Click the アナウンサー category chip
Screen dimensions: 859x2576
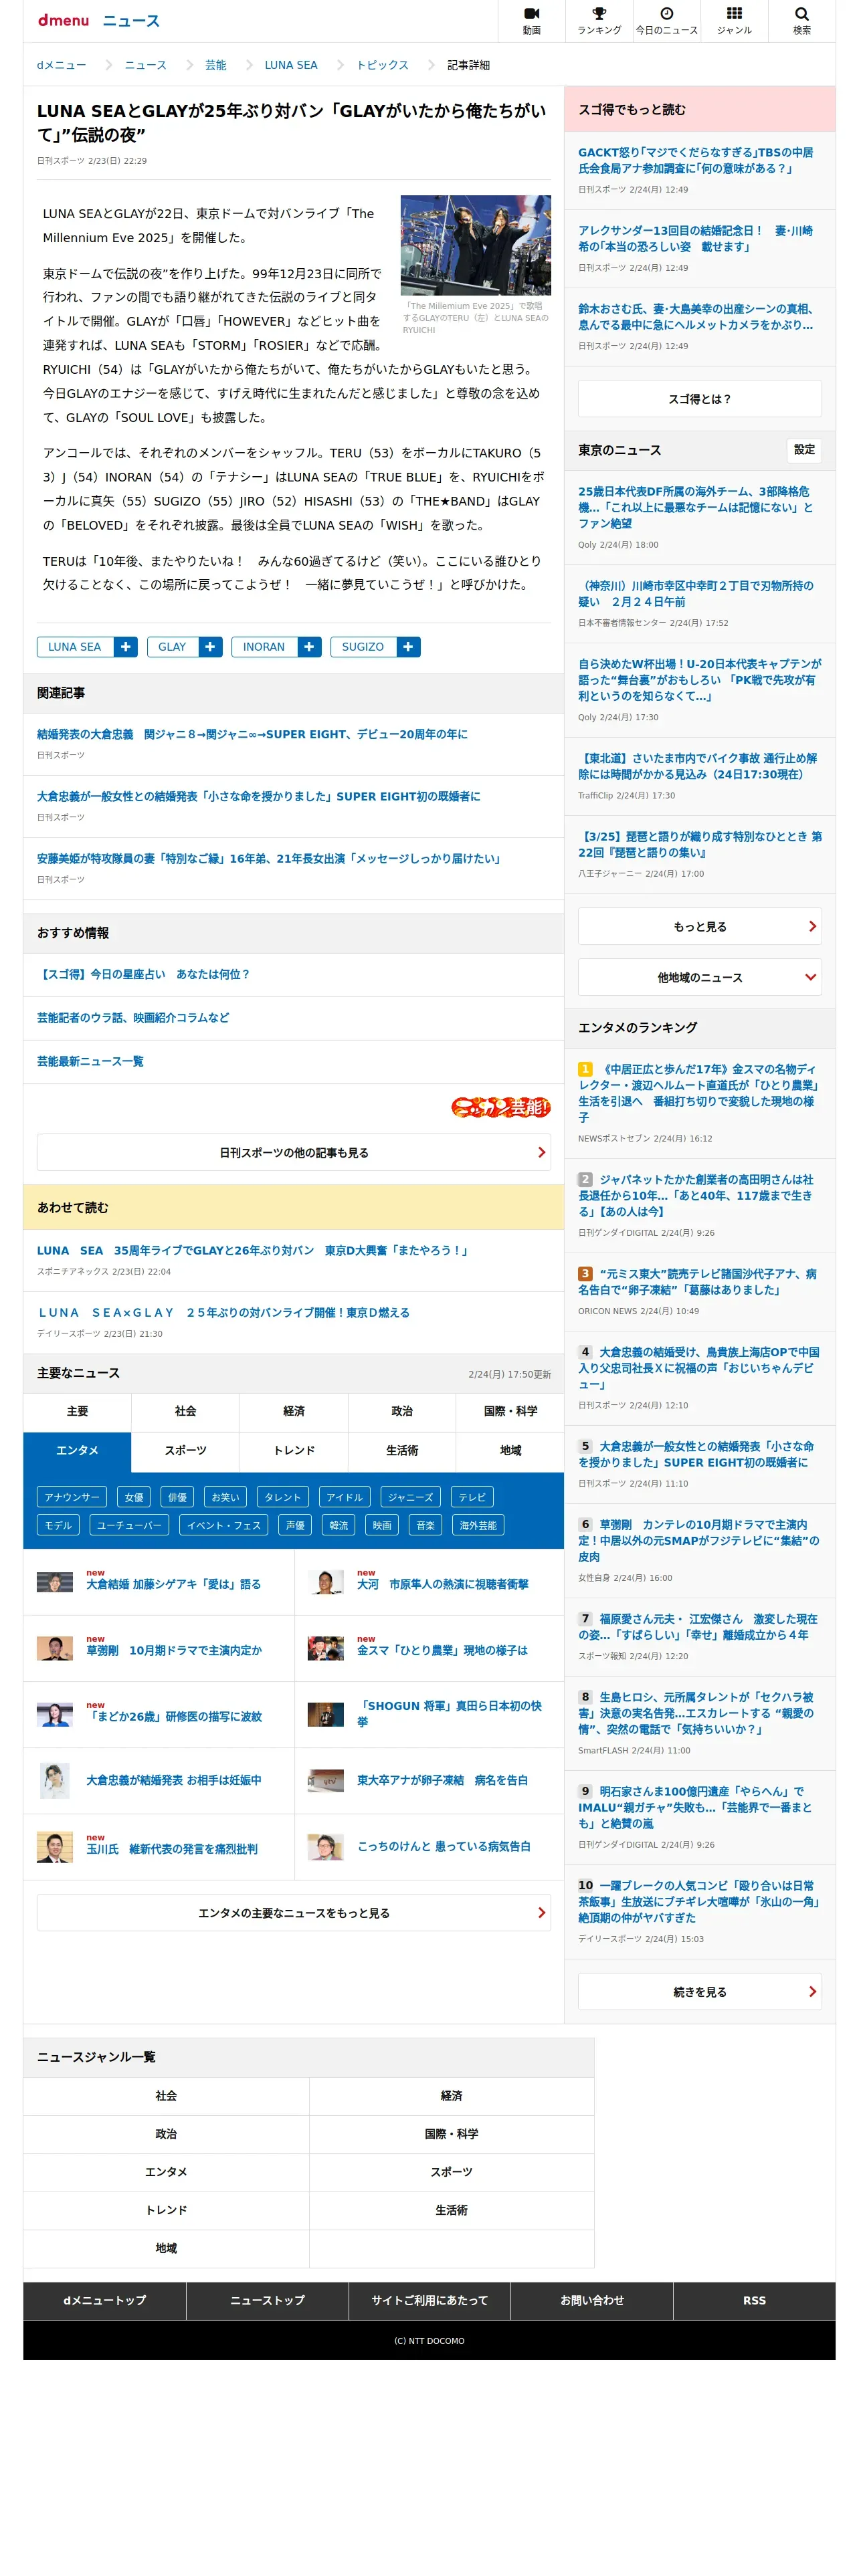click(72, 1497)
